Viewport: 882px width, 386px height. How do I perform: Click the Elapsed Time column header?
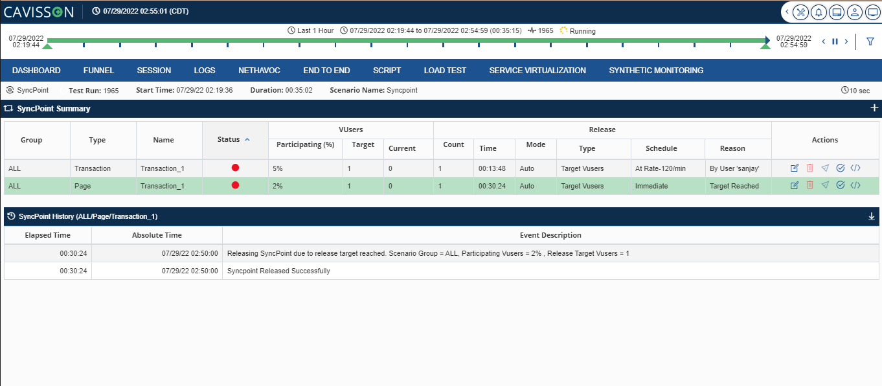click(48, 235)
